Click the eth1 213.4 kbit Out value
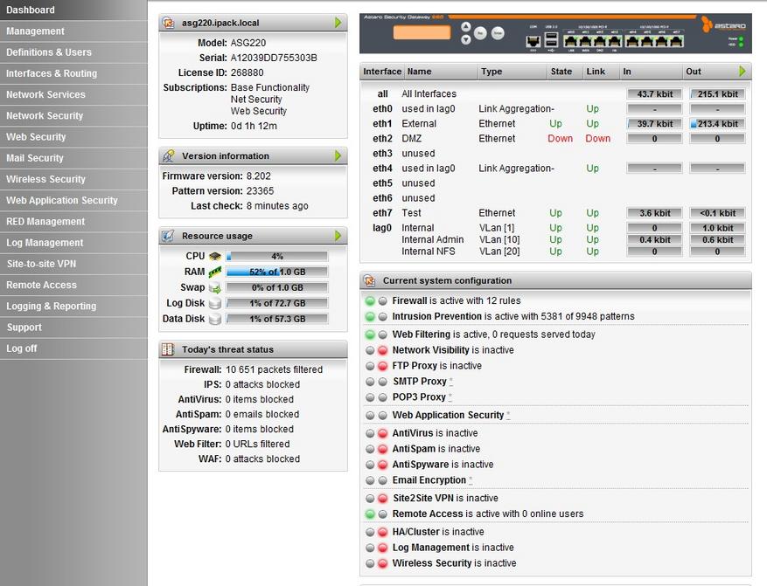767x586 pixels. coord(718,124)
